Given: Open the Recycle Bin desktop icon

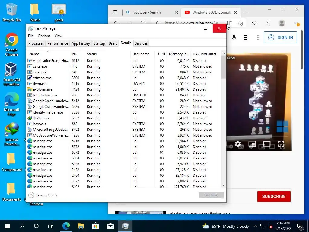Looking at the screenshot, I should coord(11,12).
